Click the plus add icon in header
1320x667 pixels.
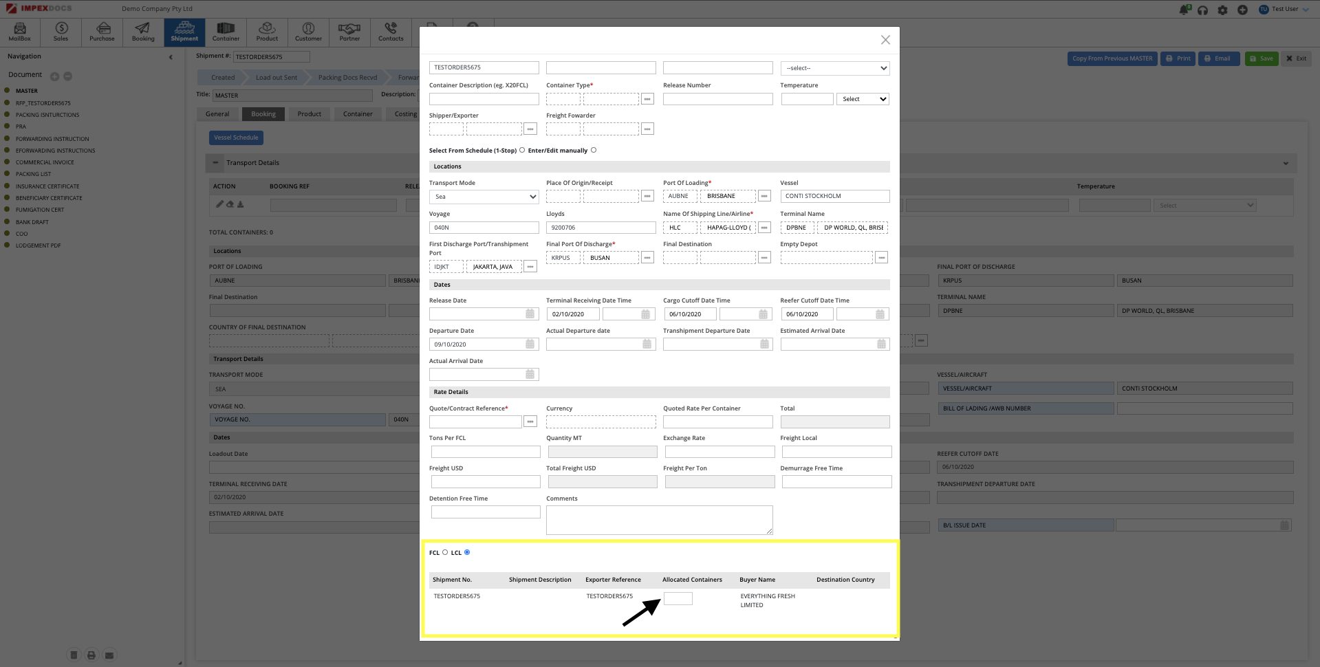click(1242, 10)
